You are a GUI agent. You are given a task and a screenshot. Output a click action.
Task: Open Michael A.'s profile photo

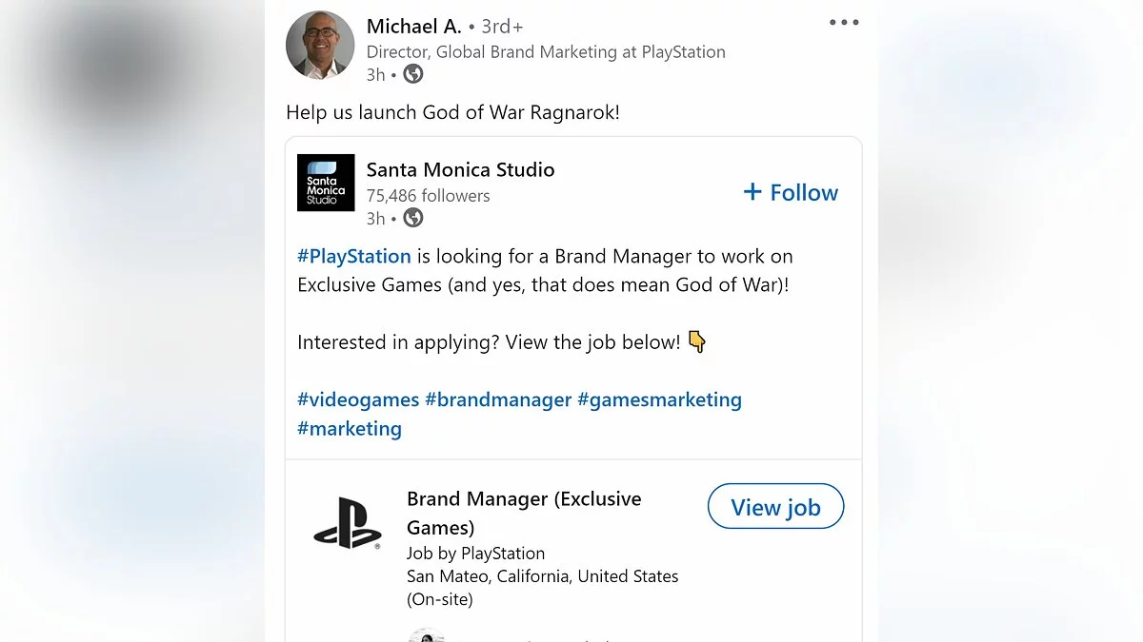click(320, 45)
